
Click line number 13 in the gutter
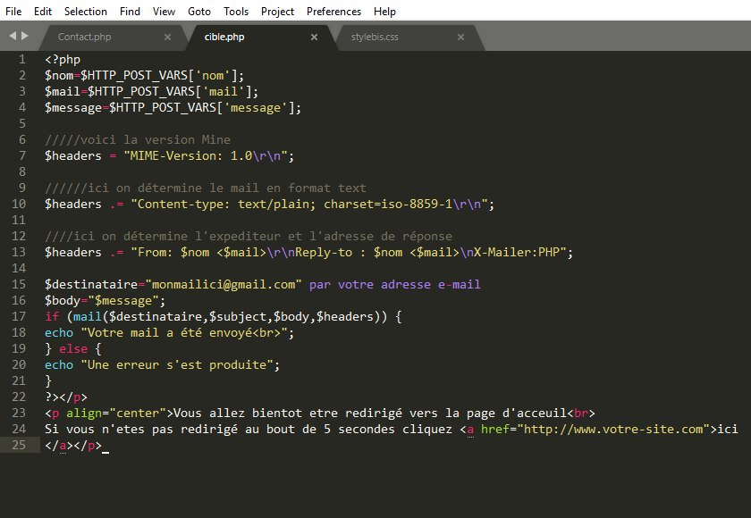18,252
